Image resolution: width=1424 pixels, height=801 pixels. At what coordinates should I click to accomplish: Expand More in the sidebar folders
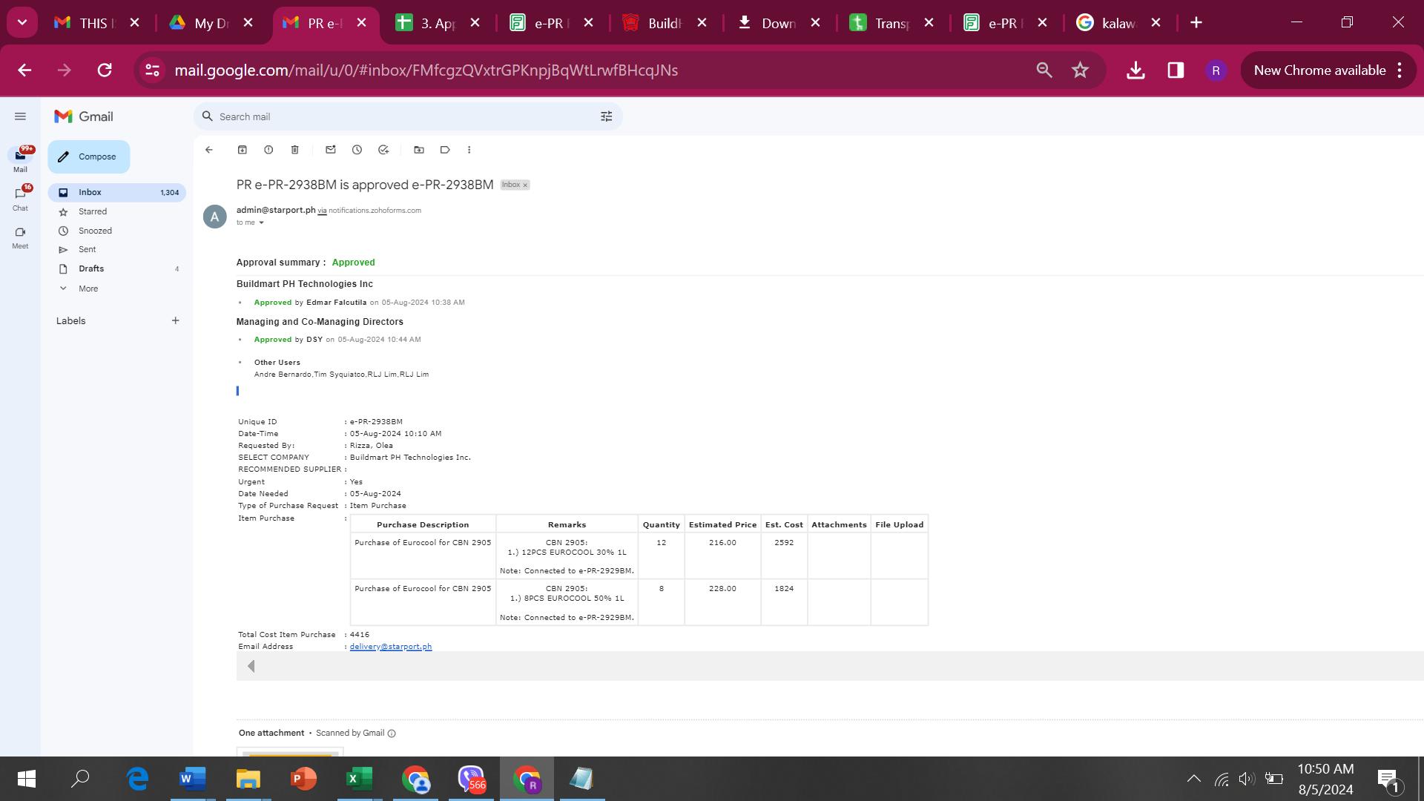[88, 289]
